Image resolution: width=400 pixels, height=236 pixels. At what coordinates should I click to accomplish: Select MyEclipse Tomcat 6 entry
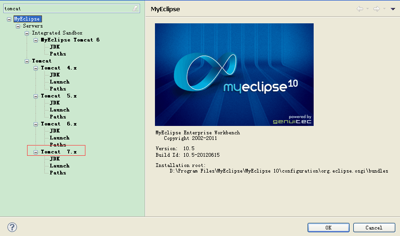(x=70, y=40)
